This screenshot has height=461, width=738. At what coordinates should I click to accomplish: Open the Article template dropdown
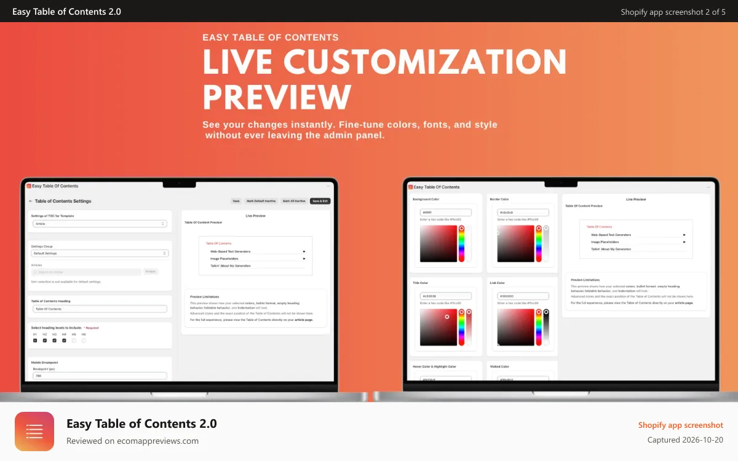point(100,224)
